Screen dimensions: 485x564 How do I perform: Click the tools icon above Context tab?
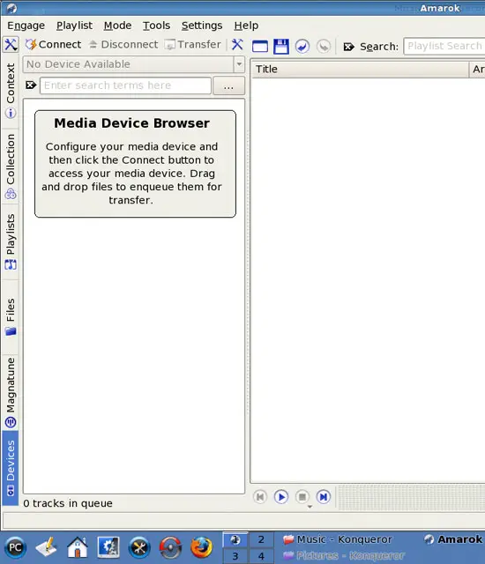click(x=11, y=45)
